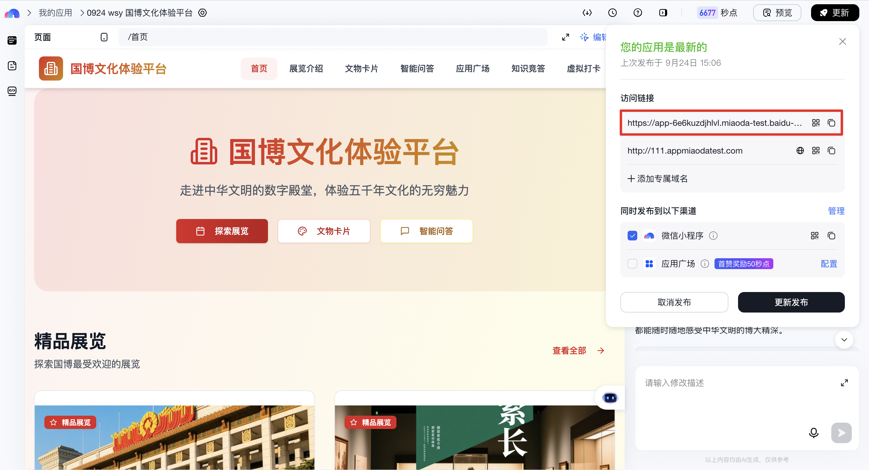Uncheck the 微信小程序 channel checkbox
869x470 pixels.
pyautogui.click(x=632, y=236)
